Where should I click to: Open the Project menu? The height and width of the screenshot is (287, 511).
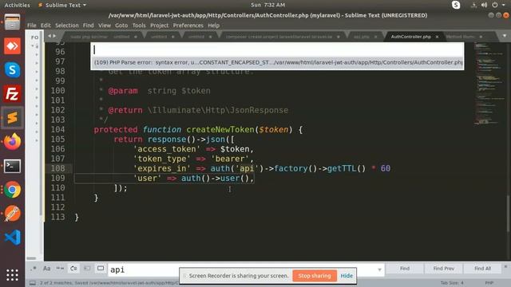tap(160, 26)
